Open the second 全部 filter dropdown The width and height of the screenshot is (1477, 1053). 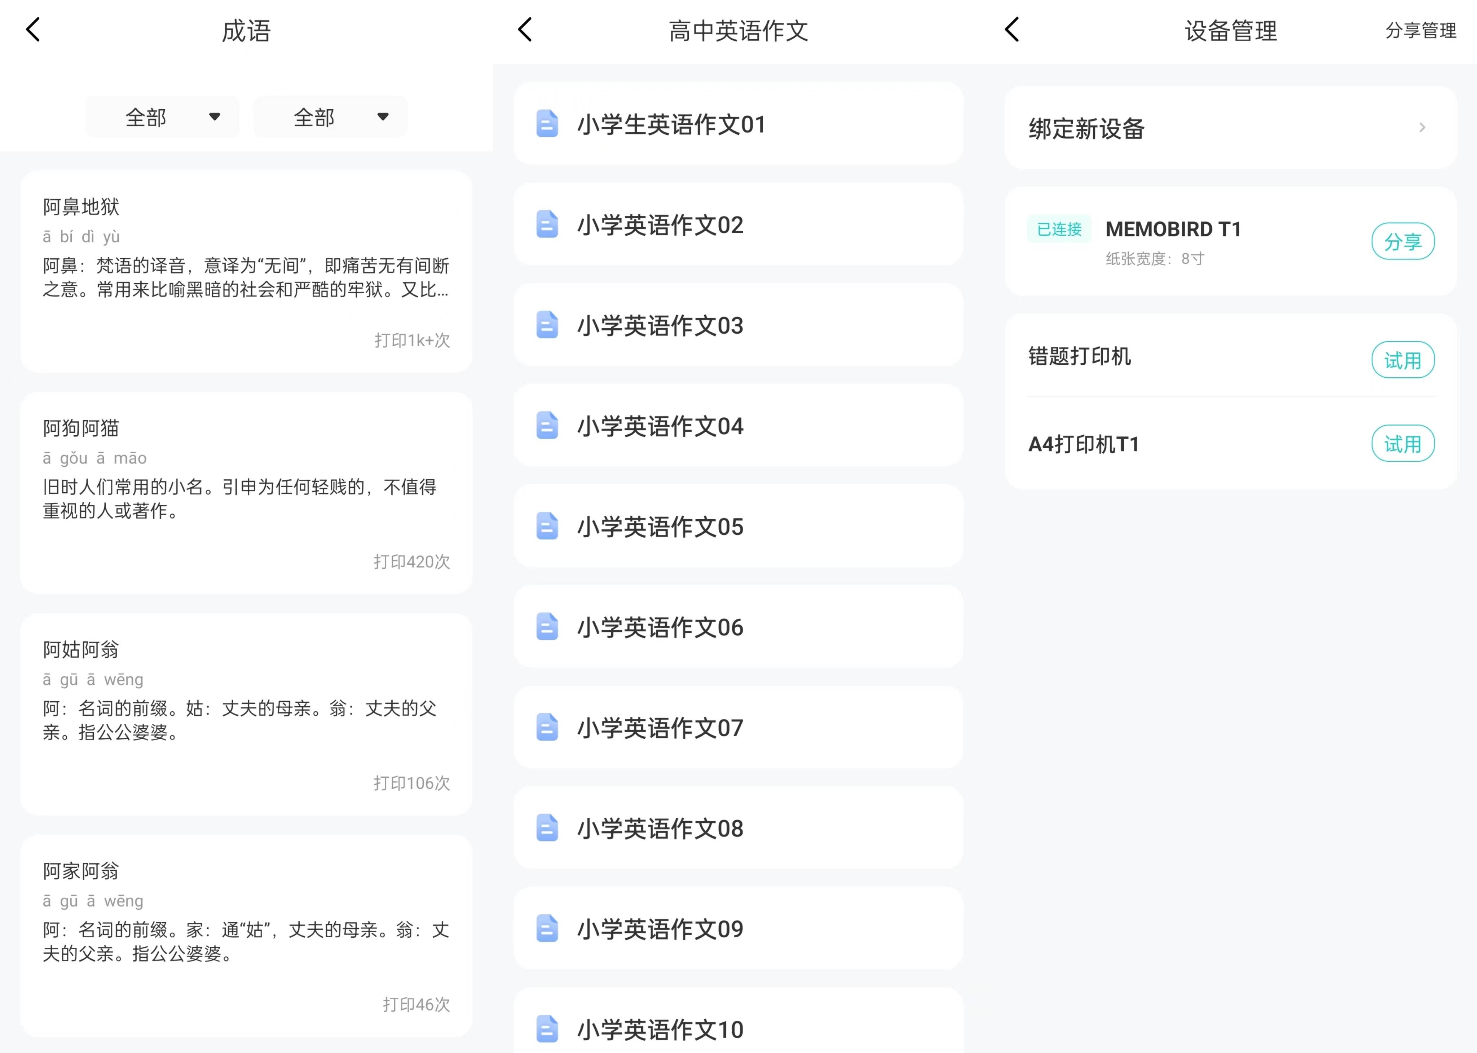tap(331, 117)
